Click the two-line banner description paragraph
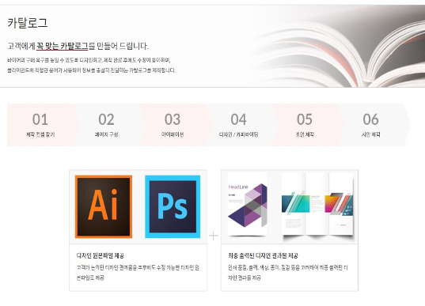425x306 pixels. click(x=91, y=65)
